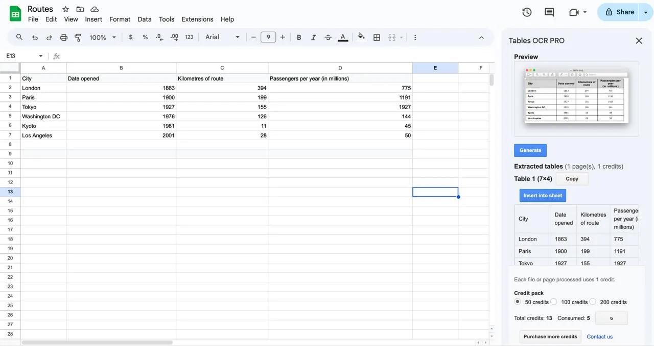Open the fill color picker
The width and height of the screenshot is (654, 346).
pos(361,37)
